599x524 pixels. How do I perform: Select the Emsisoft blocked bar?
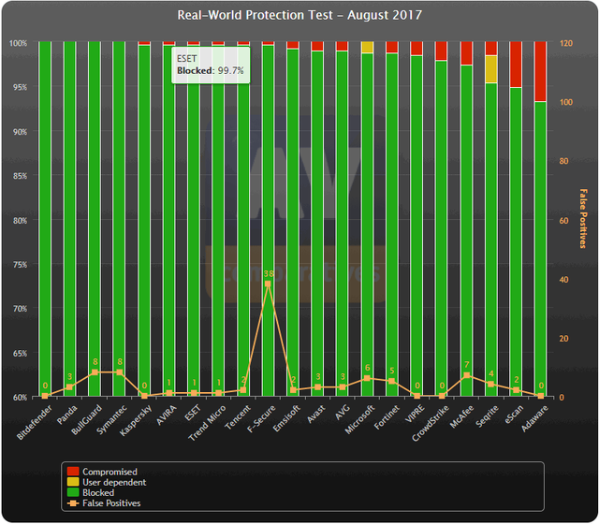point(293,223)
